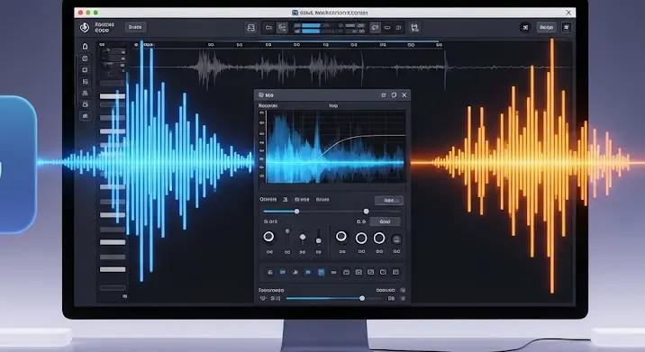Expand the swap arrows icon in effect panel title bar

pos(384,95)
